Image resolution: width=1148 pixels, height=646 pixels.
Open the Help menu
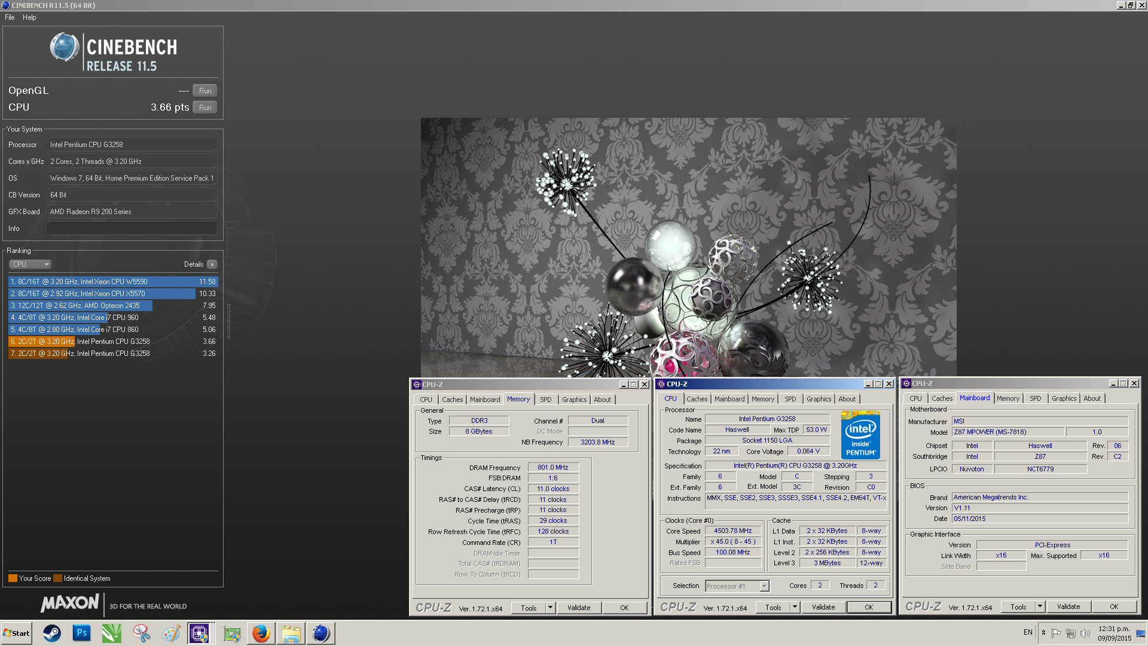click(x=29, y=17)
